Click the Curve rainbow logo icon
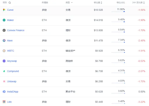The height and width of the screenshot is (106, 149). point(4,10)
